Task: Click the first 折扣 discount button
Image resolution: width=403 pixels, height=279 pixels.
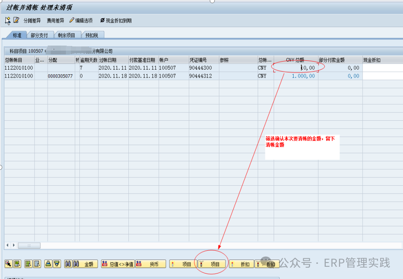Action: click(x=241, y=264)
